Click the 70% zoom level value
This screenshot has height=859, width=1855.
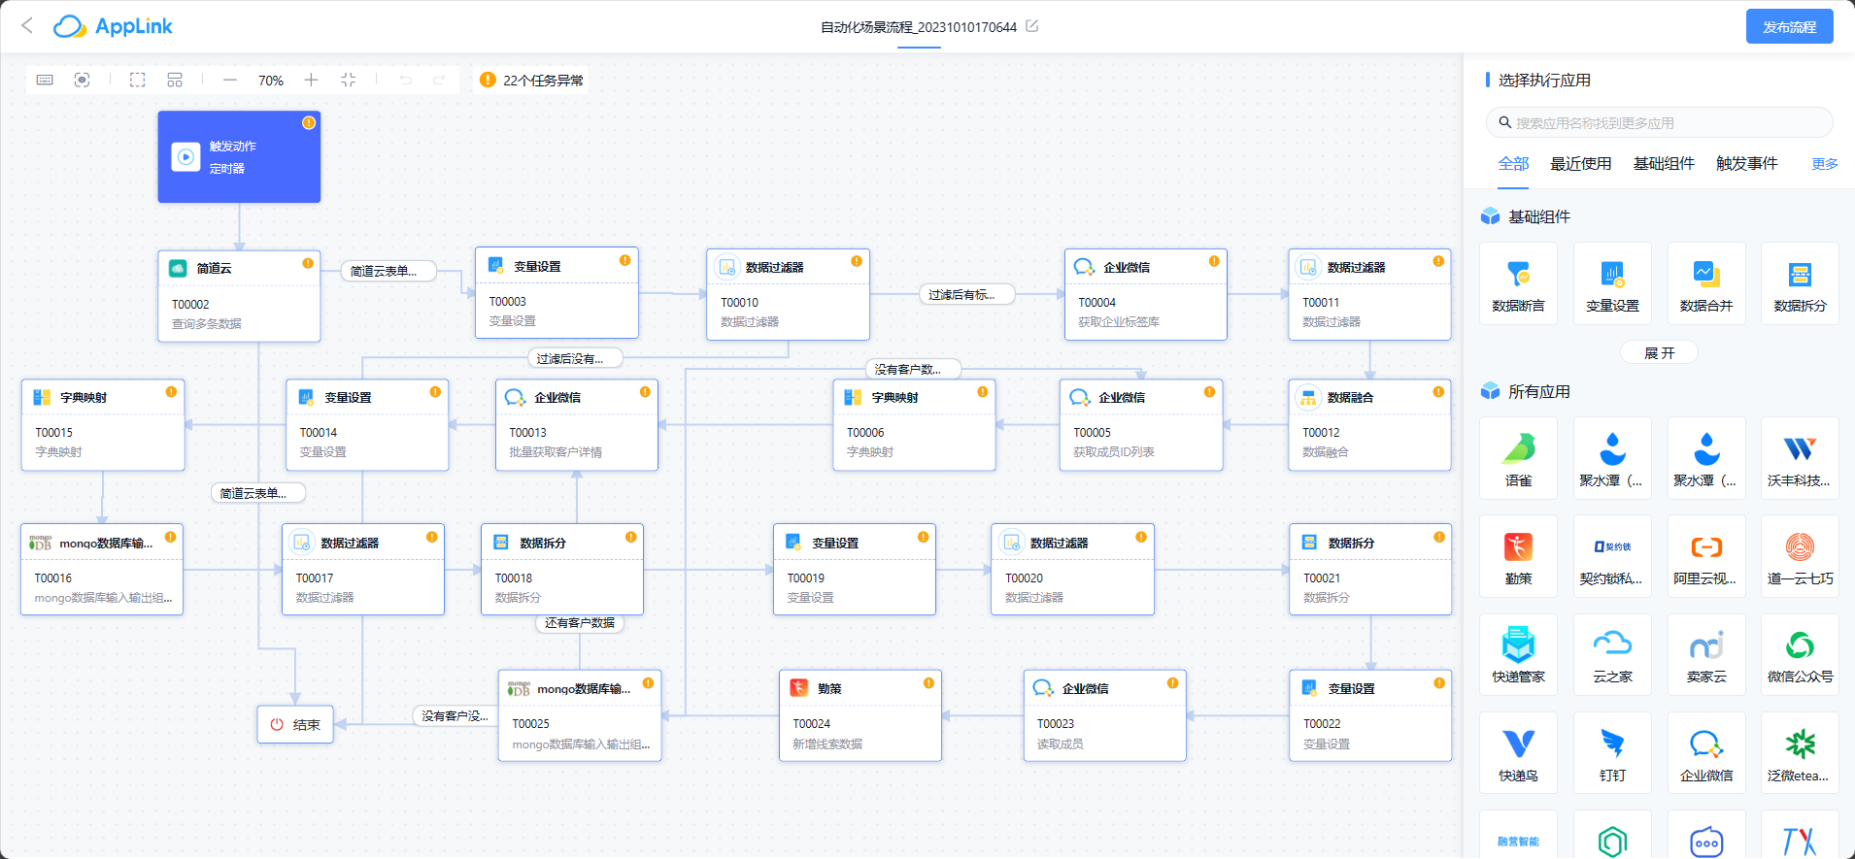(271, 81)
